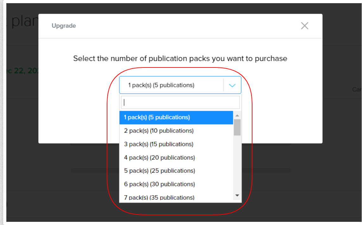Click the list scrollbar up arrow
This screenshot has width=362, height=225.
point(237,115)
